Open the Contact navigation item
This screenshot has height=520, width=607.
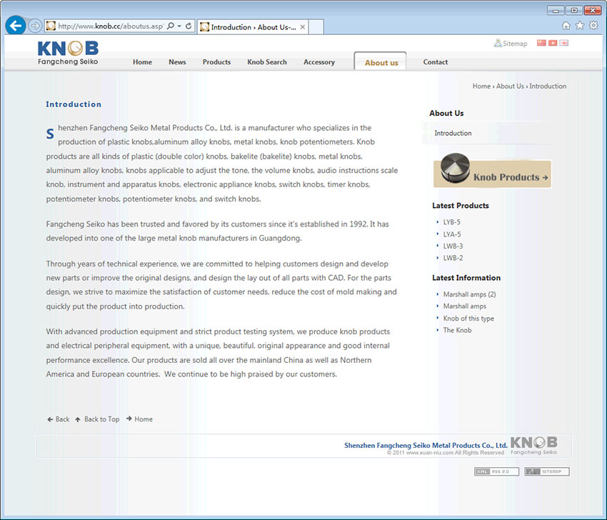[435, 62]
